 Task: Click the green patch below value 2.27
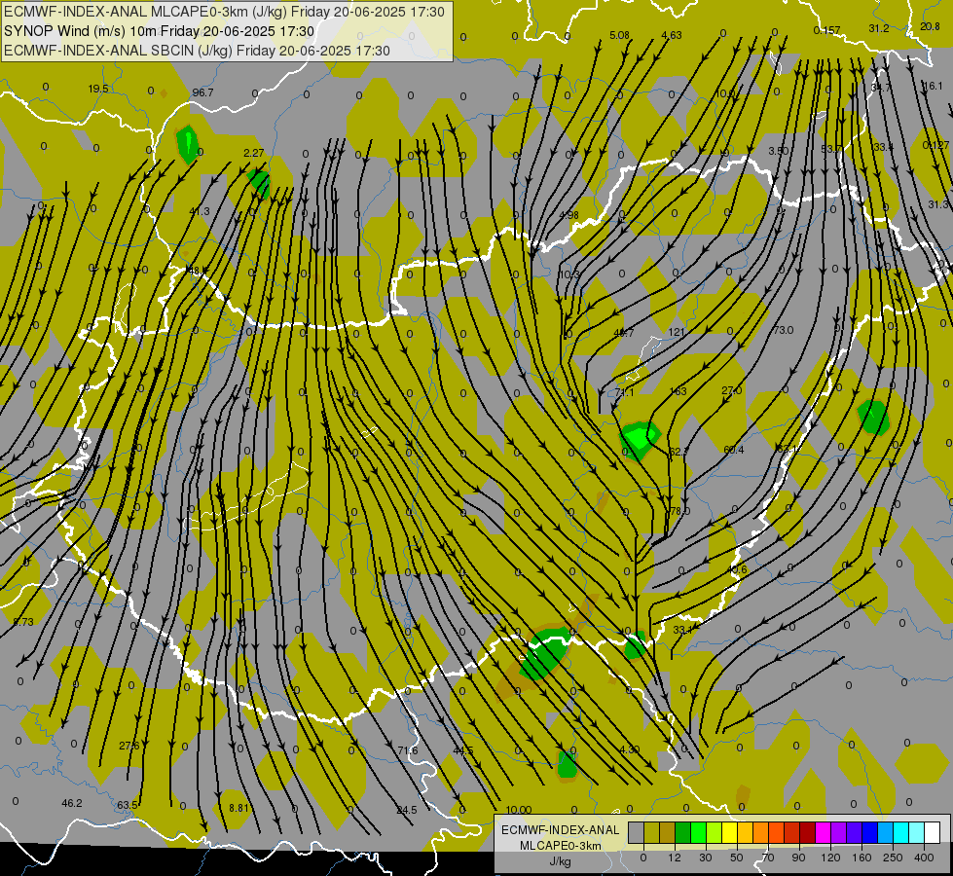[x=260, y=182]
